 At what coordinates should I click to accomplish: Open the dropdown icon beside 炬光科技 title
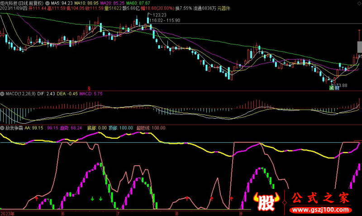click(x=48, y=3)
